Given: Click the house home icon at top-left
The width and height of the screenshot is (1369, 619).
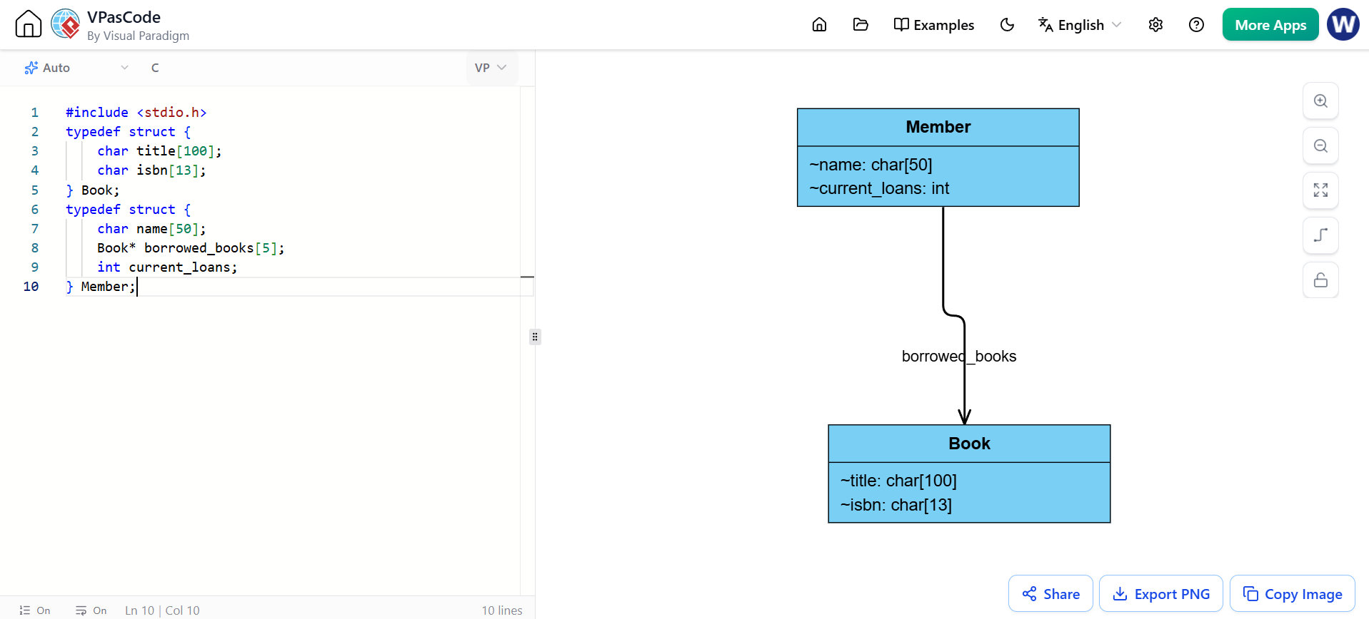Looking at the screenshot, I should [x=29, y=24].
